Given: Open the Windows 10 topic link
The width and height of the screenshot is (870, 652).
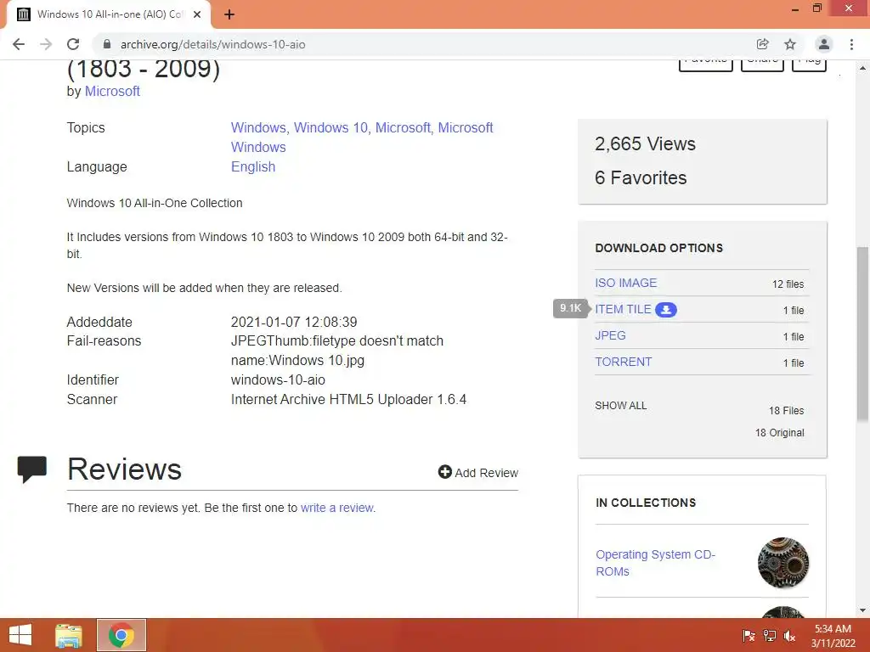Looking at the screenshot, I should coord(330,127).
